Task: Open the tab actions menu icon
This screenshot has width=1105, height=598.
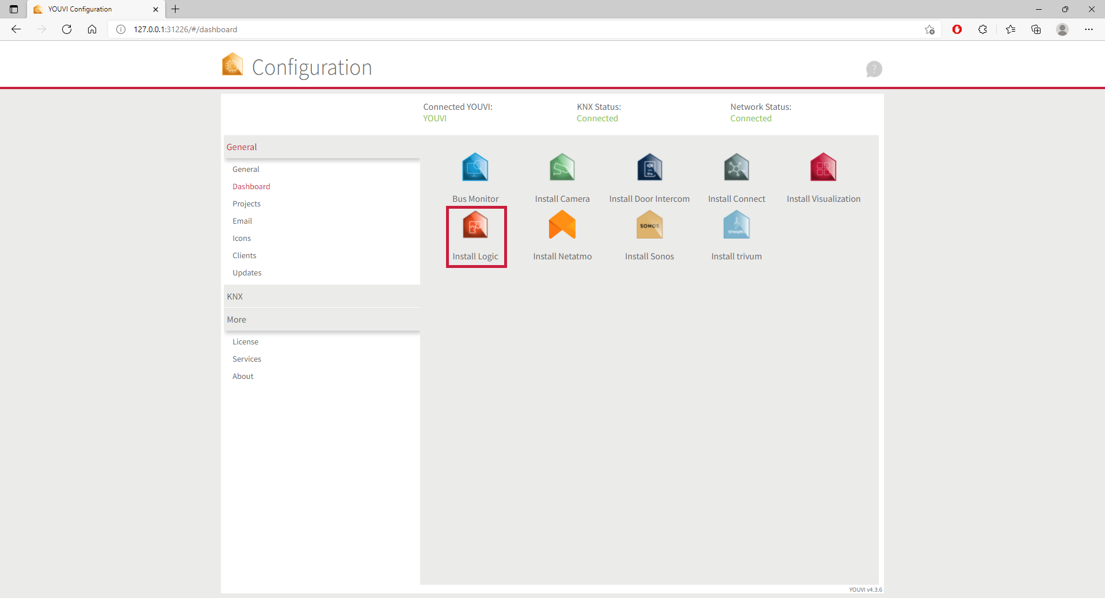Action: 14,9
